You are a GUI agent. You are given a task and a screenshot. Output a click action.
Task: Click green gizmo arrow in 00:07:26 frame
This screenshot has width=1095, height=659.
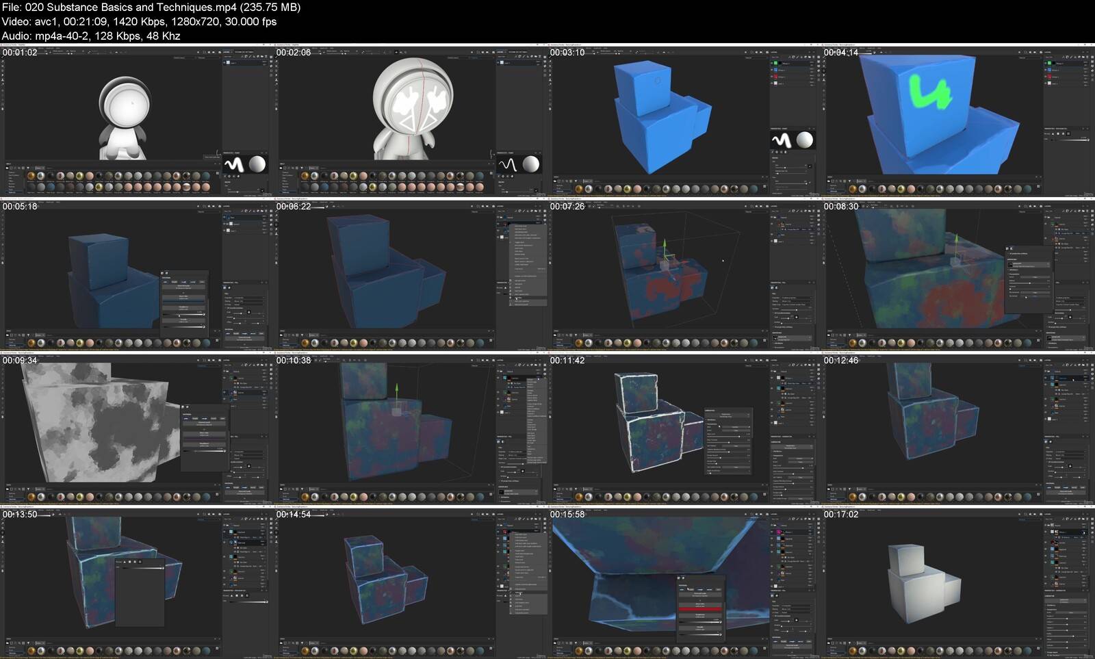[663, 244]
